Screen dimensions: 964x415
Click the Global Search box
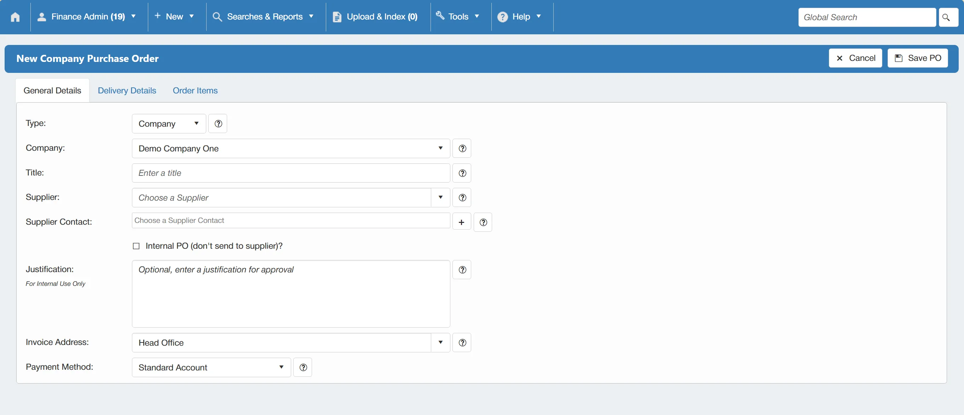[867, 17]
